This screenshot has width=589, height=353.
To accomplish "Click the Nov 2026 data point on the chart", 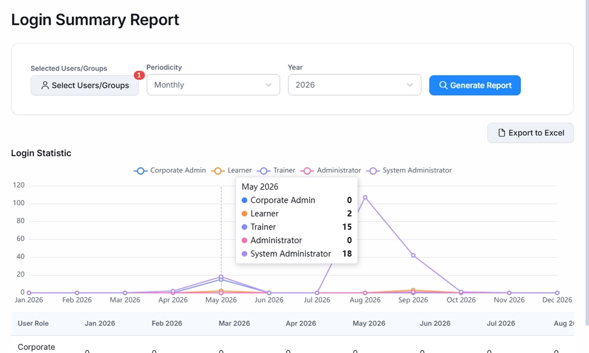I will pos(509,293).
